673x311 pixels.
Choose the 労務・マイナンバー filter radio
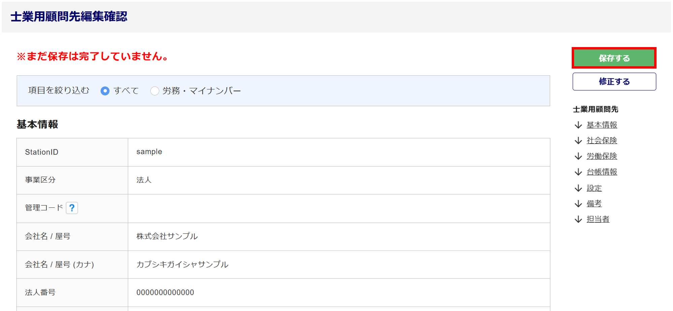click(x=155, y=91)
